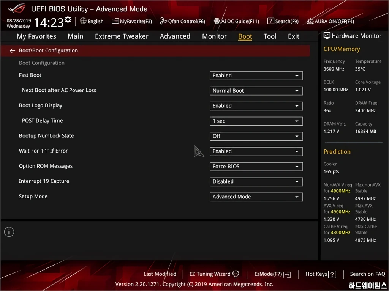The image size is (389, 291).
Task: Click the English language button
Action: point(92,21)
